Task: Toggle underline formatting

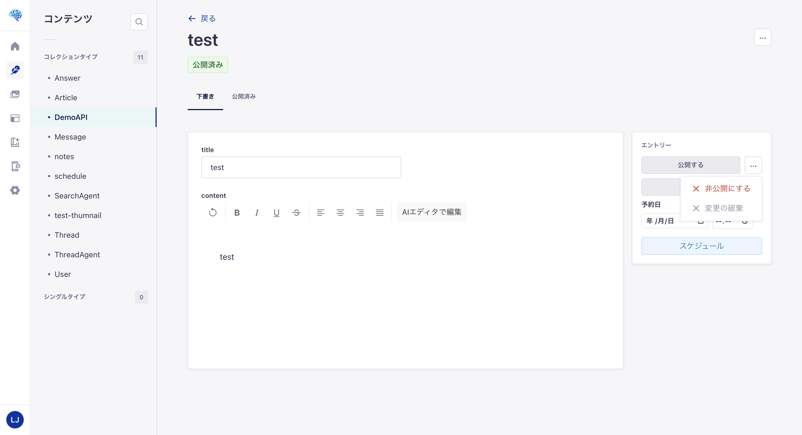Action: pos(276,212)
